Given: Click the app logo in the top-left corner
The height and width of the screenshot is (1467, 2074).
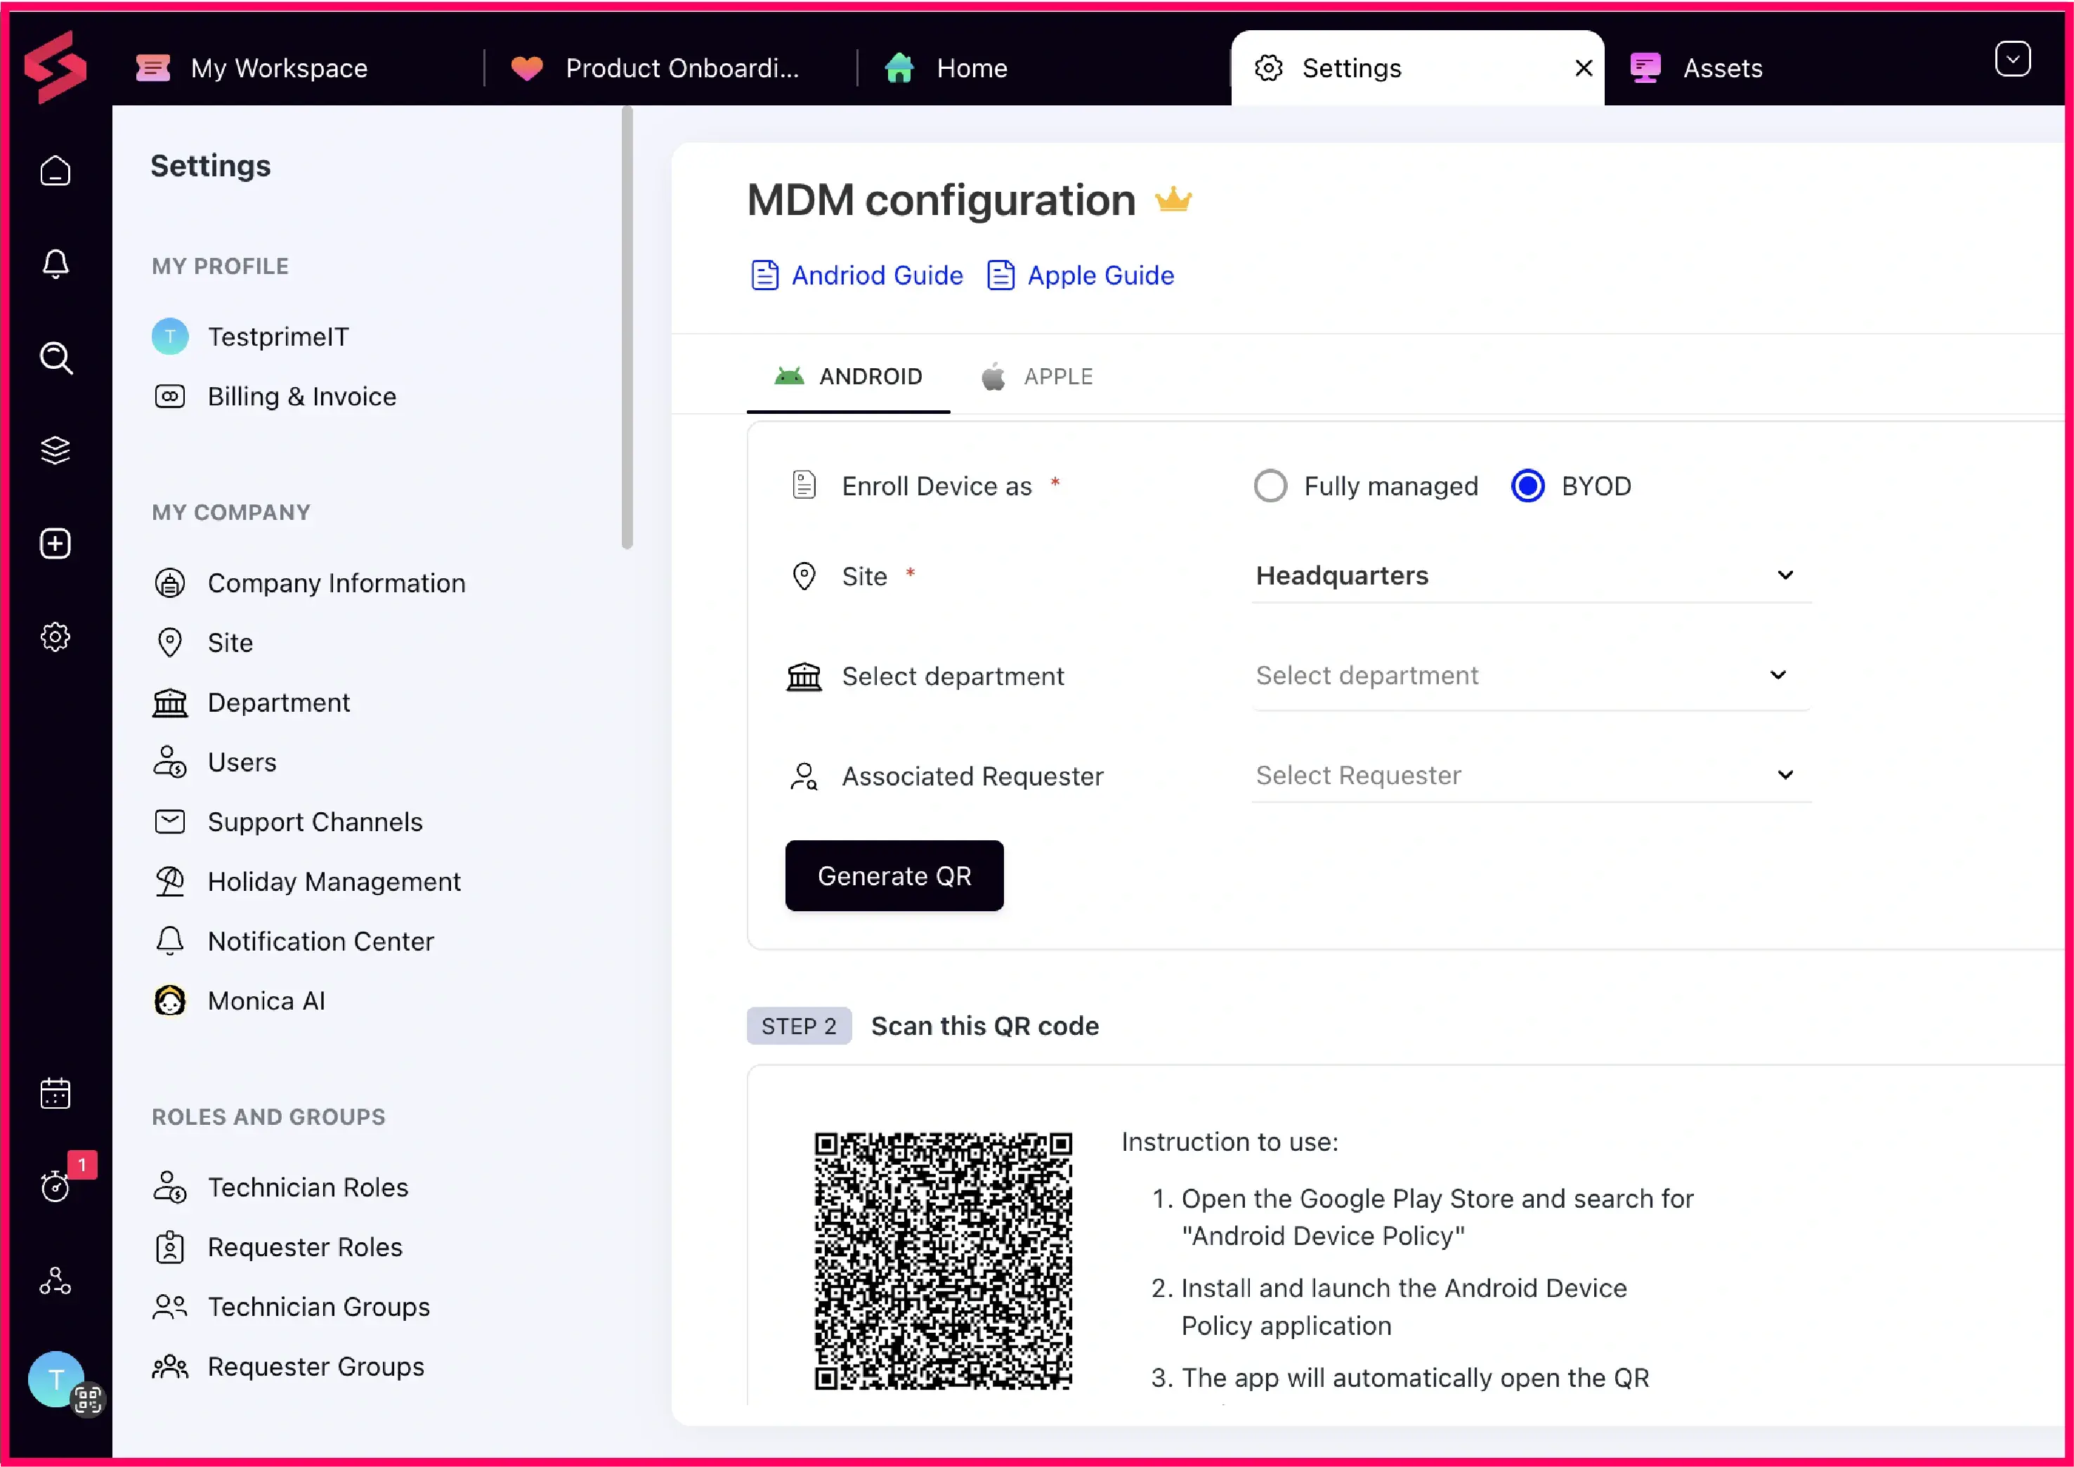Looking at the screenshot, I should point(55,67).
